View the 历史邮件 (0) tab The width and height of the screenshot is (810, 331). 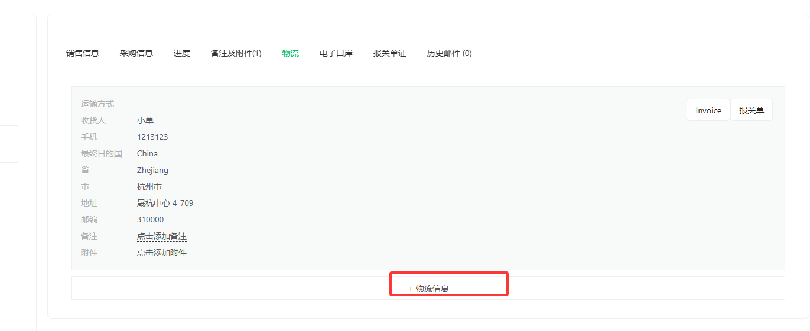tap(450, 53)
